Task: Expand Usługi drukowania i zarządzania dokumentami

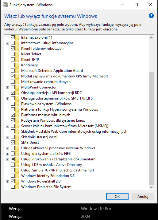Action: point(8,159)
